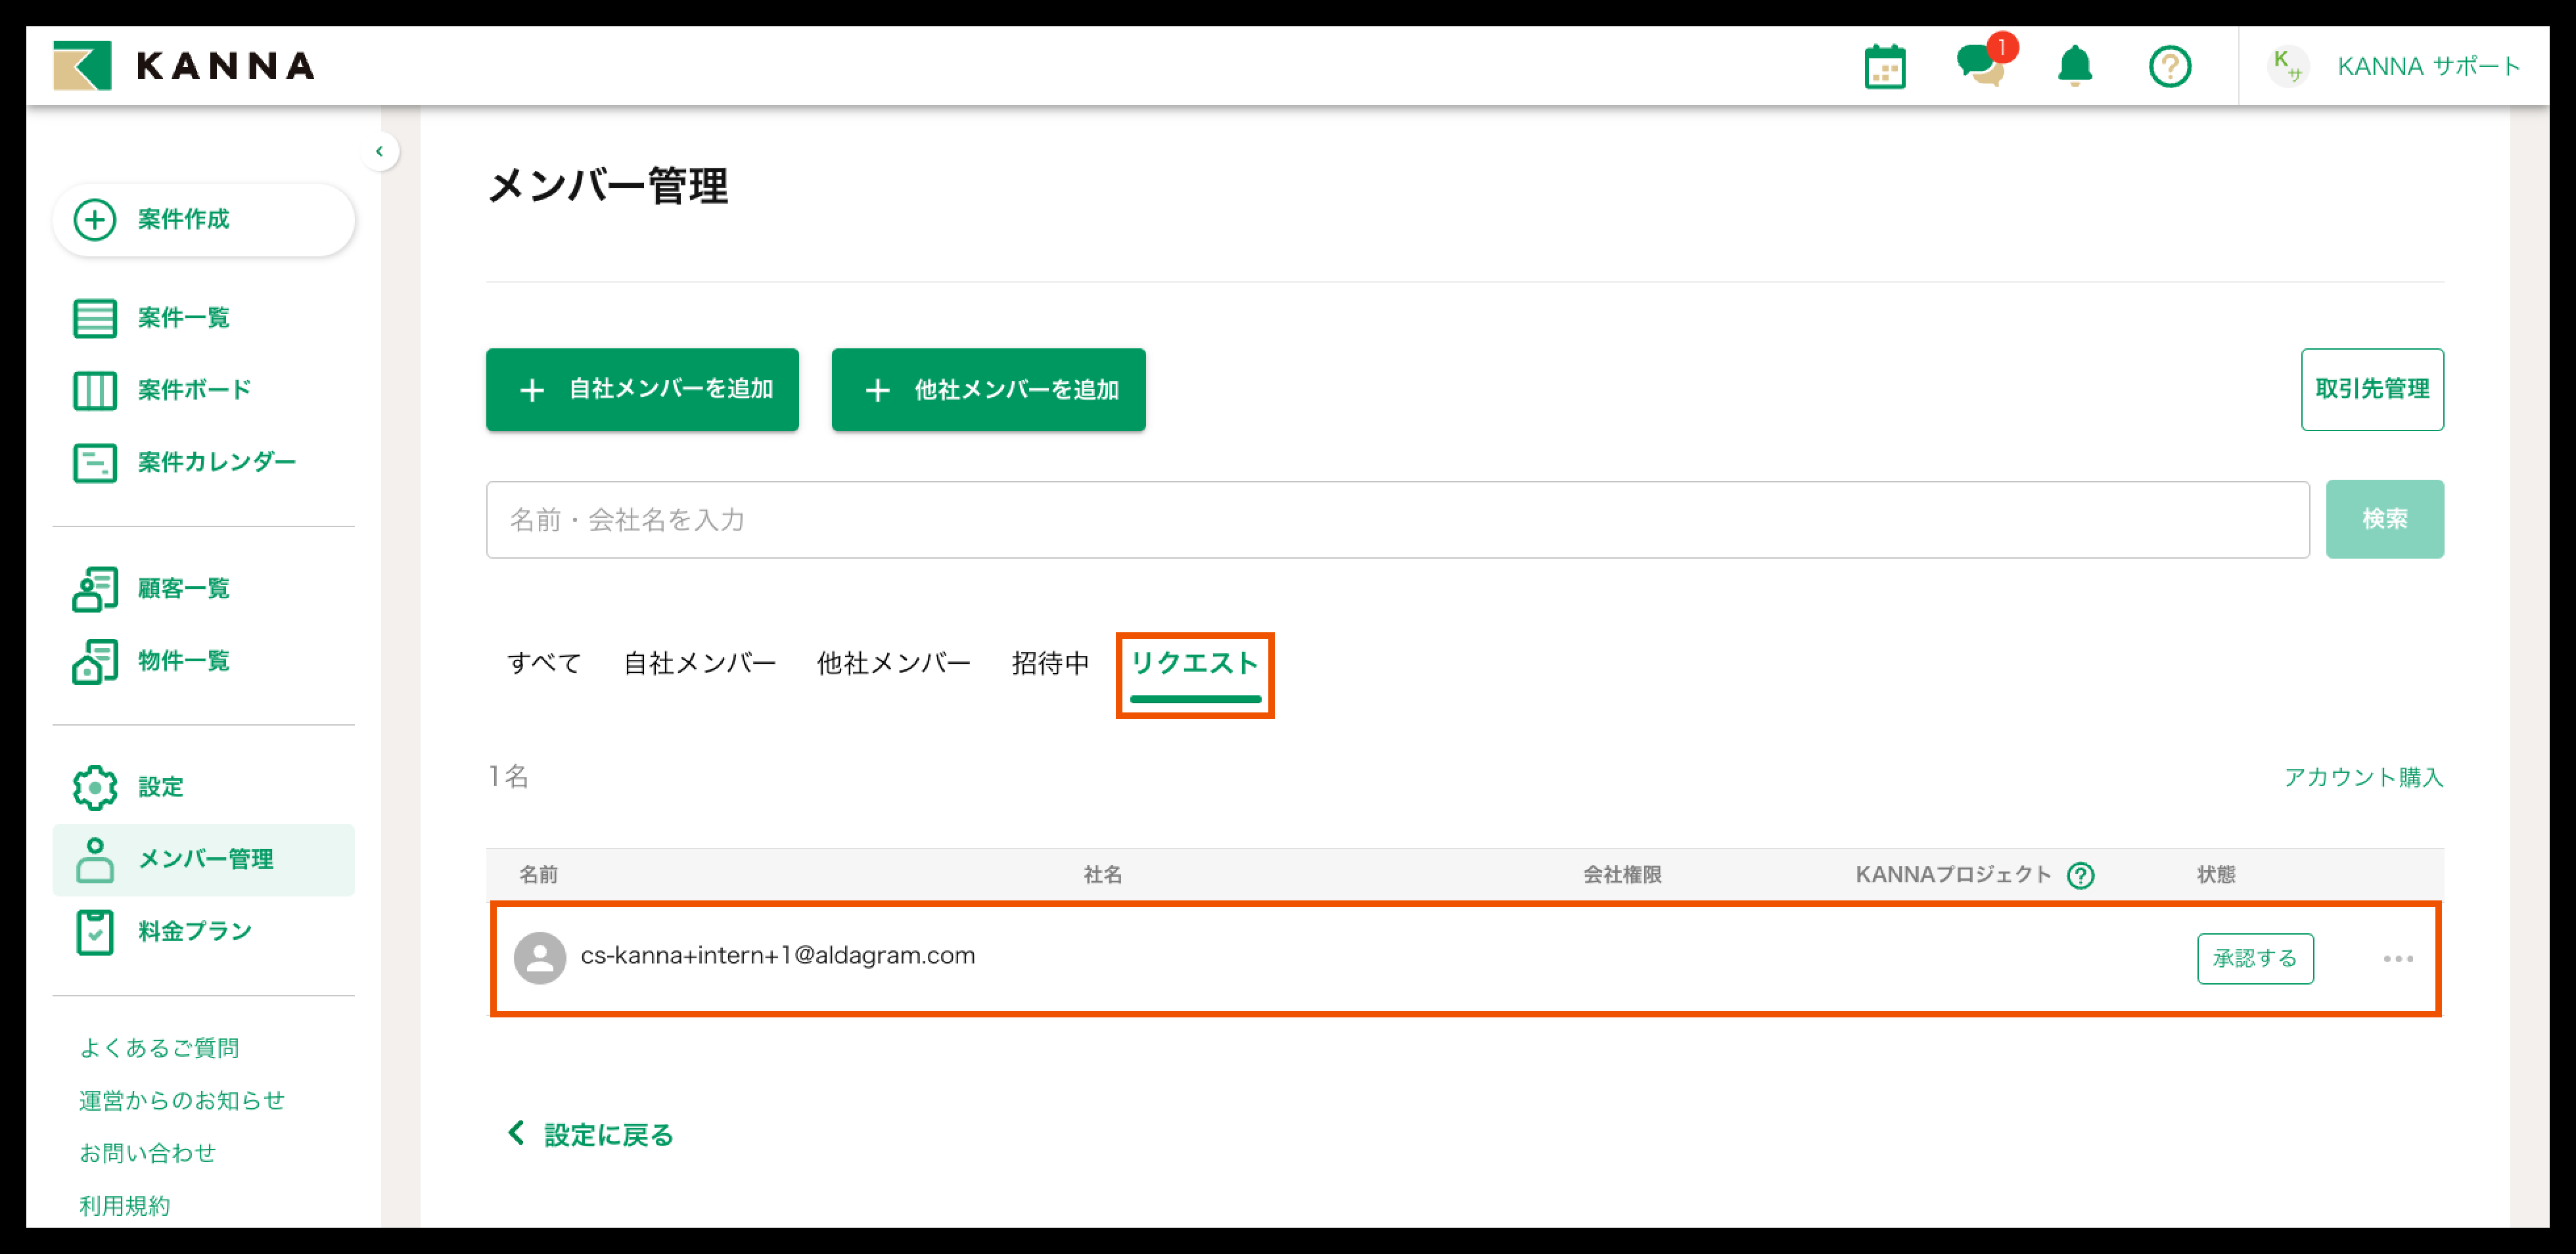Viewport: 2576px width, 1254px height.
Task: Switch to the すべて tab
Action: [544, 663]
